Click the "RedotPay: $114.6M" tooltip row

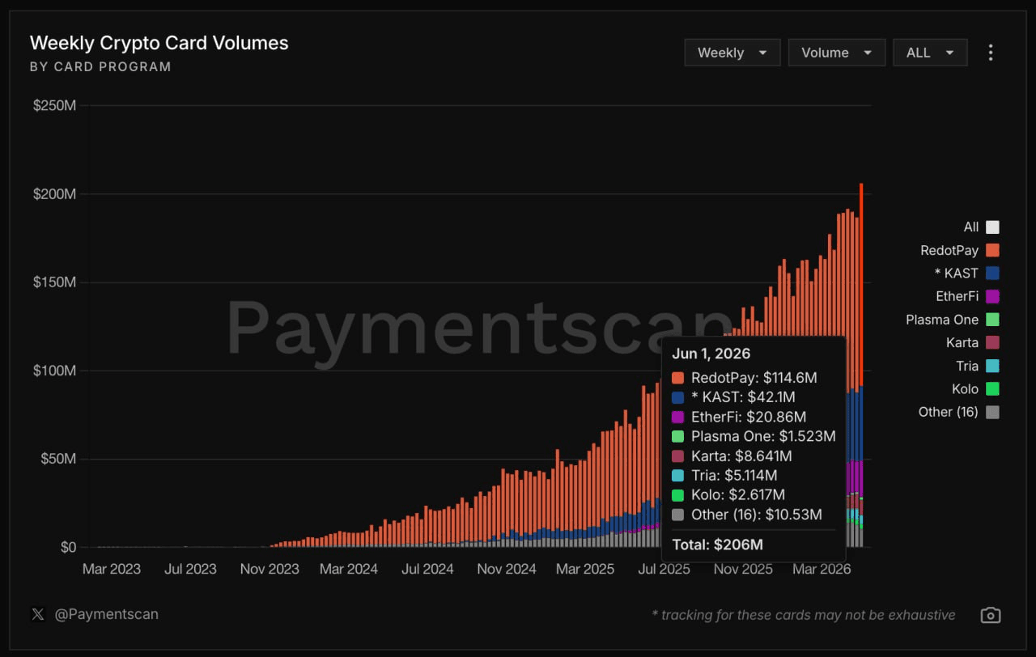tap(745, 378)
